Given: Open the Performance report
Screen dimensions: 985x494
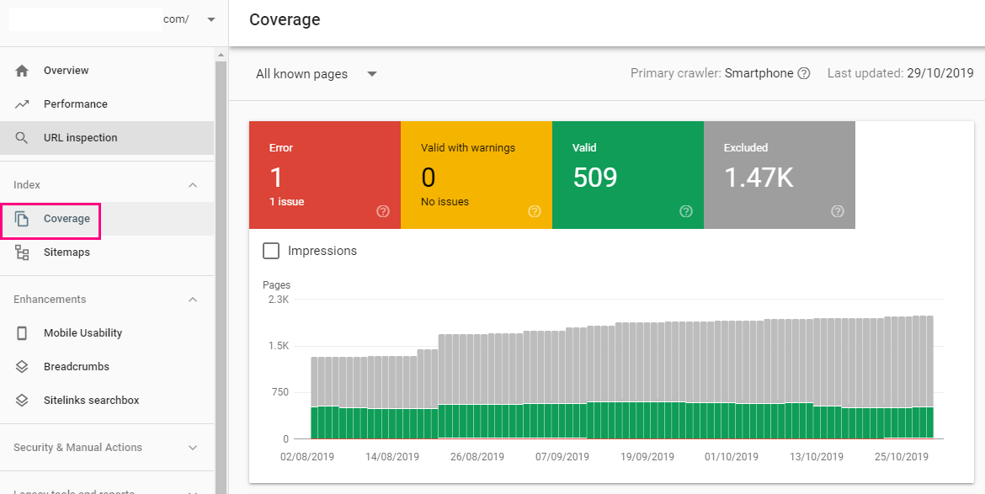Looking at the screenshot, I should click(x=107, y=104).
